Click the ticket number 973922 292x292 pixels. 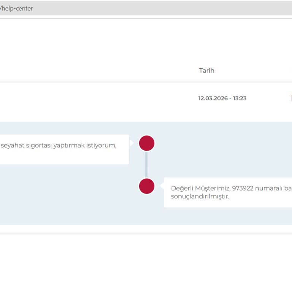click(243, 188)
